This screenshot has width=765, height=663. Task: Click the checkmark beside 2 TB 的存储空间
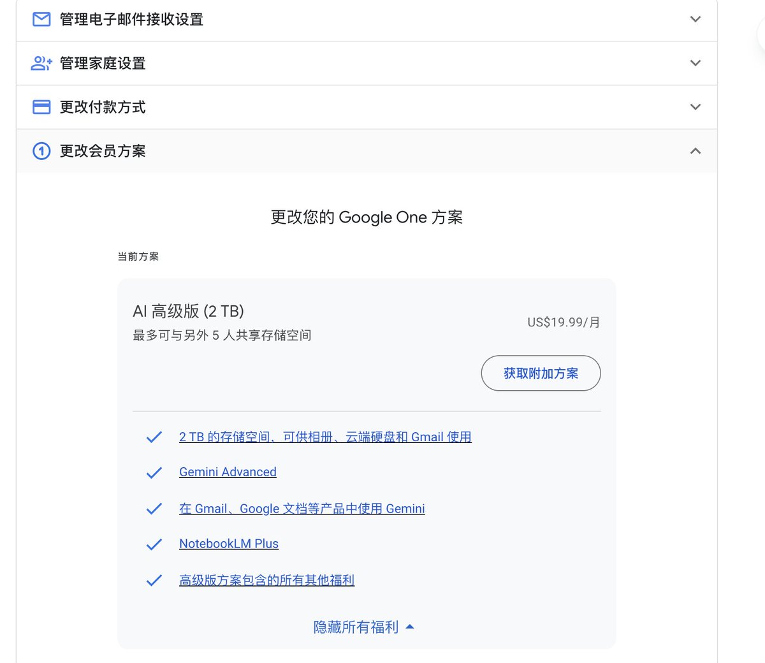pos(154,437)
